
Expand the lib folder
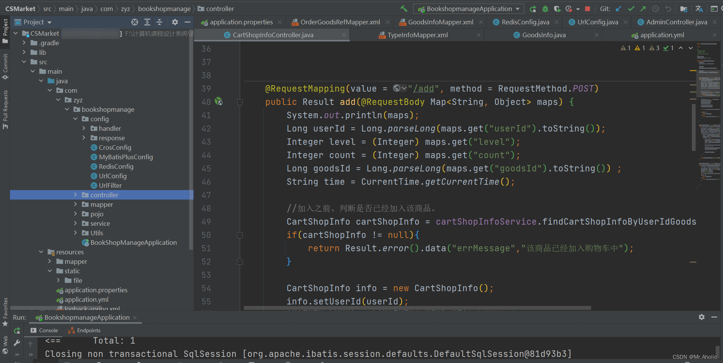coord(24,52)
